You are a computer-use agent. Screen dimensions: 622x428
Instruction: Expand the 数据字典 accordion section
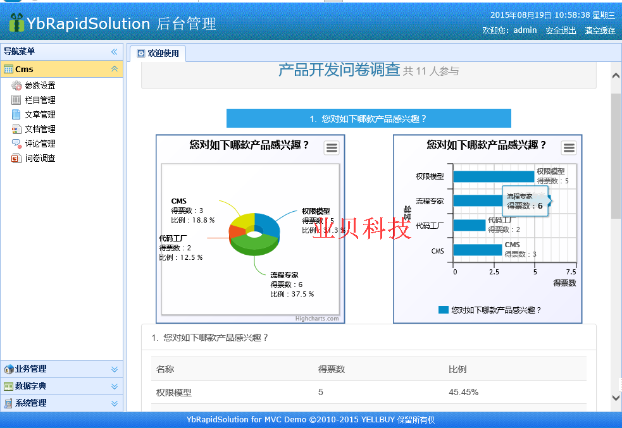(115, 386)
